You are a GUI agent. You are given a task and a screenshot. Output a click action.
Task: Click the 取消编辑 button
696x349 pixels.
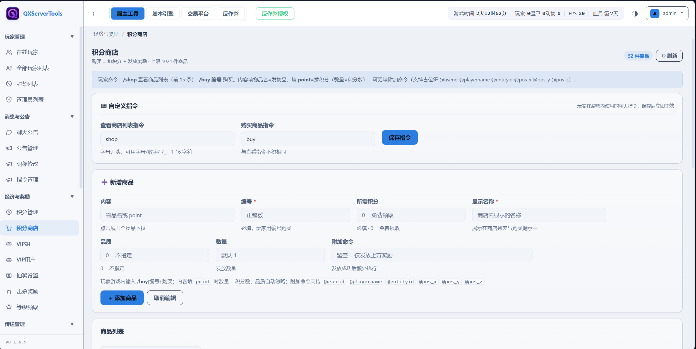[165, 298]
